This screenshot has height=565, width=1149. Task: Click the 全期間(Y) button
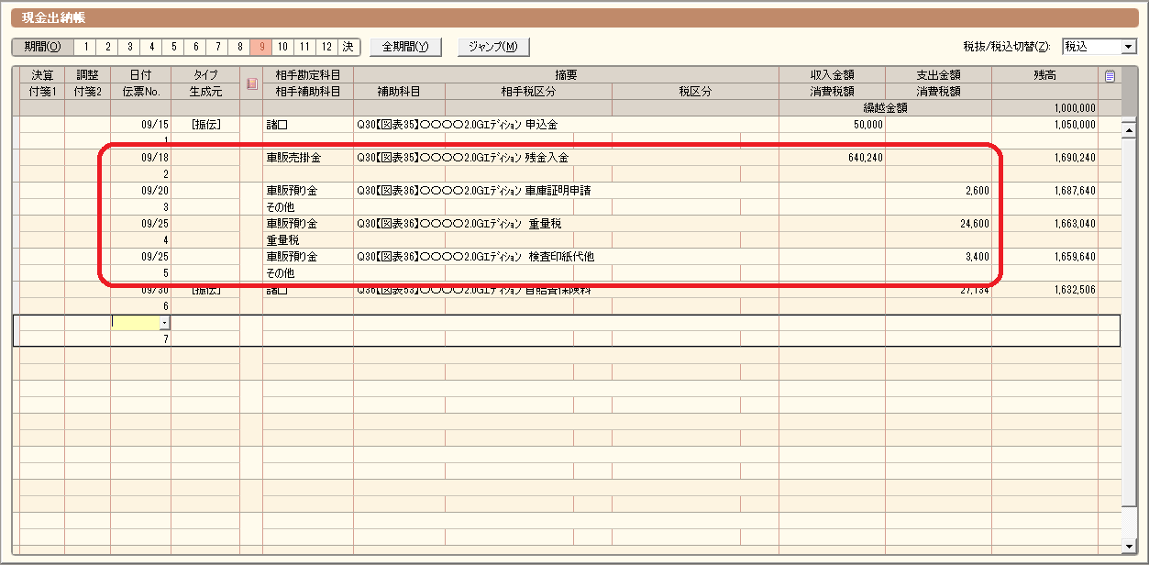(405, 47)
